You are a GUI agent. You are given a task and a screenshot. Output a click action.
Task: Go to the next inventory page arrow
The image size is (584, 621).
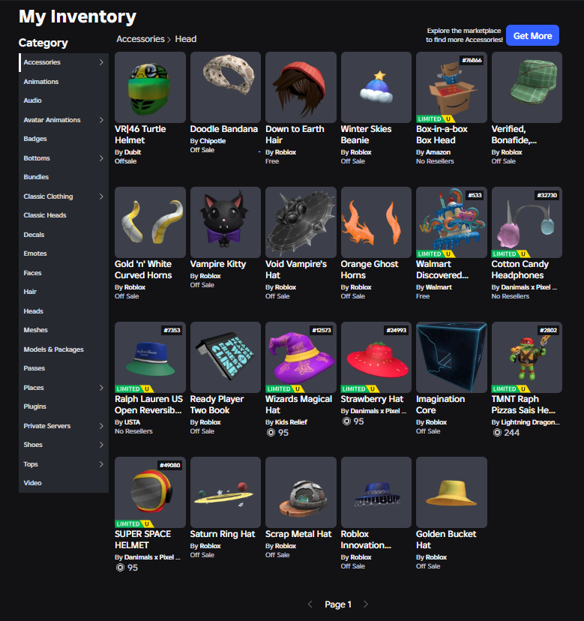[x=365, y=604]
